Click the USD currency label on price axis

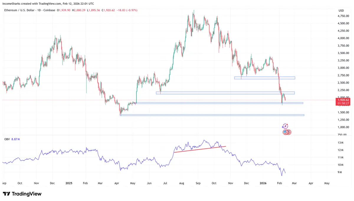(x=341, y=11)
